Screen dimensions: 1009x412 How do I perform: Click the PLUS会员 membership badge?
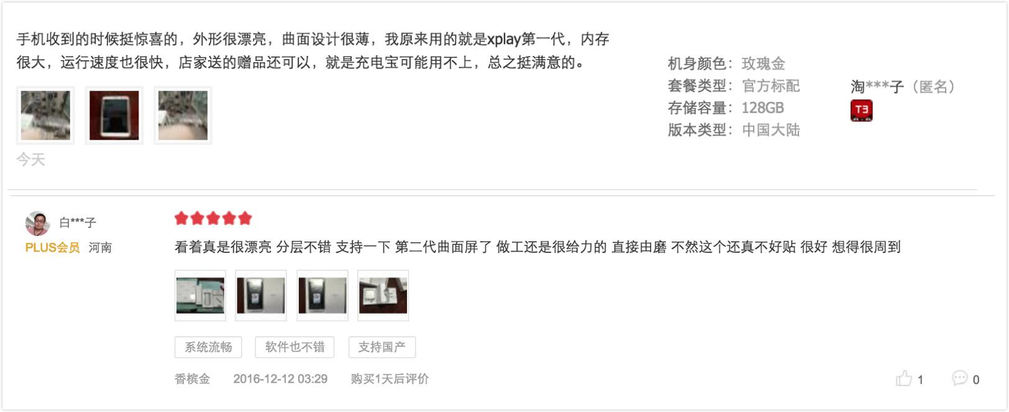coord(52,247)
